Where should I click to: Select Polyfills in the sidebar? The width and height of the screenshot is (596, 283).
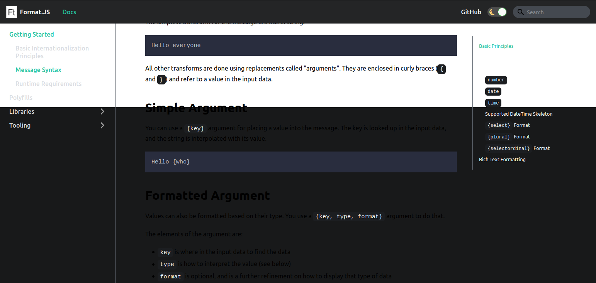pos(21,98)
